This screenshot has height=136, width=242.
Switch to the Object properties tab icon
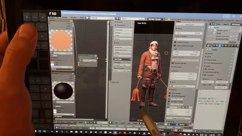point(226,46)
